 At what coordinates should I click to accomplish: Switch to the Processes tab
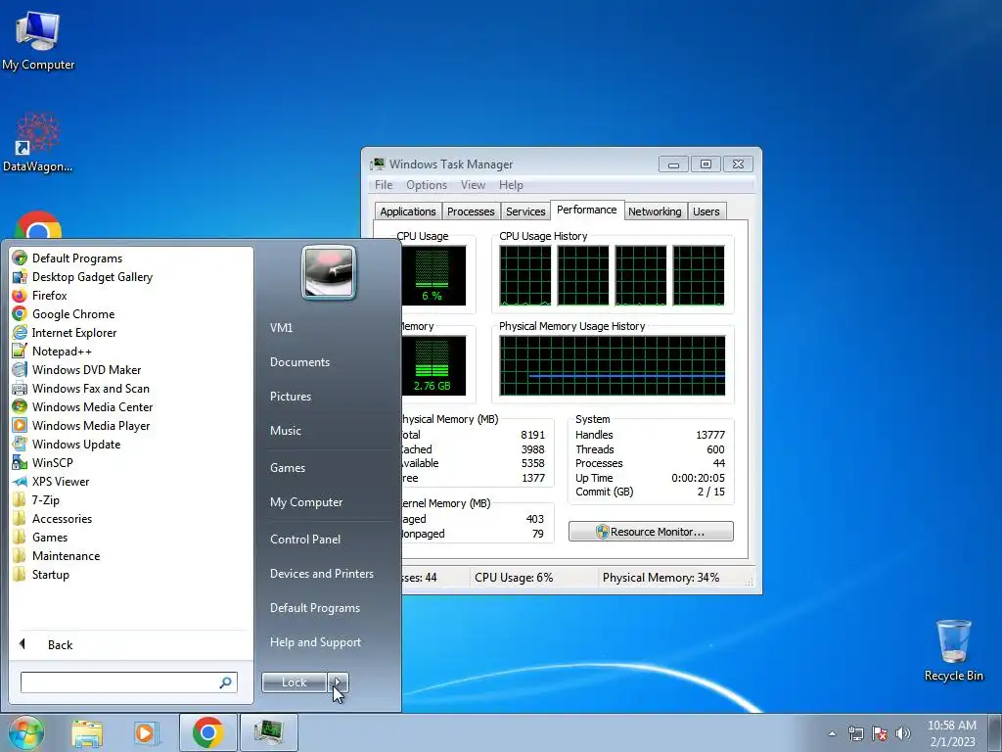(471, 211)
